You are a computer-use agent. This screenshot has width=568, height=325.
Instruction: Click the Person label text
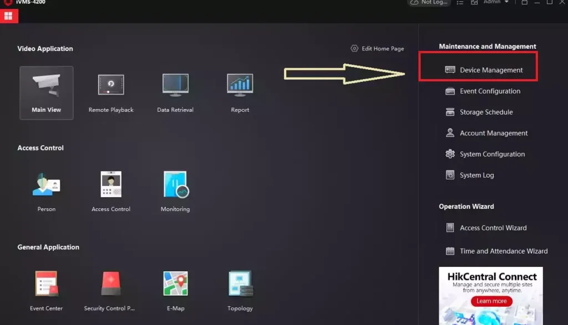(47, 209)
